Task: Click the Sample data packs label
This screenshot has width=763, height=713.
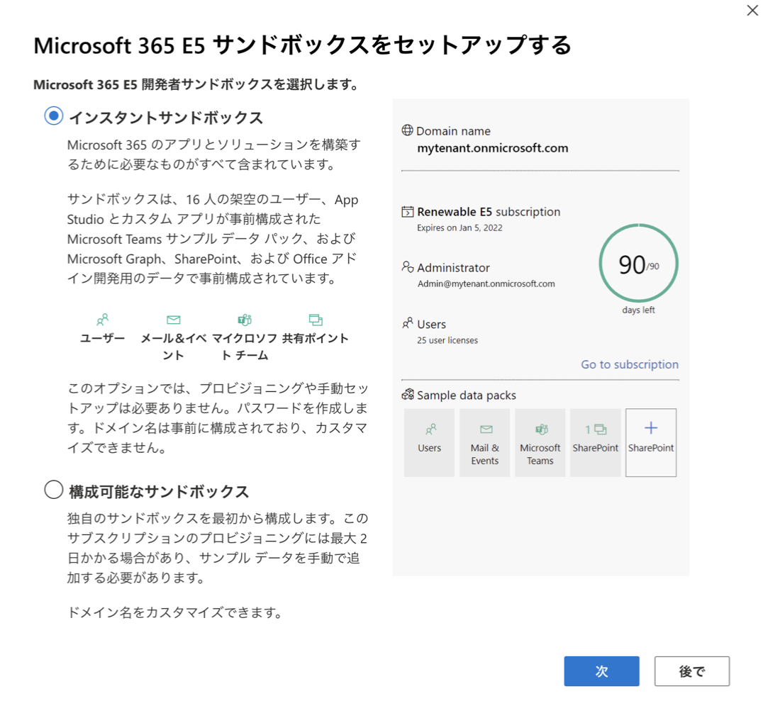Action: tap(467, 395)
